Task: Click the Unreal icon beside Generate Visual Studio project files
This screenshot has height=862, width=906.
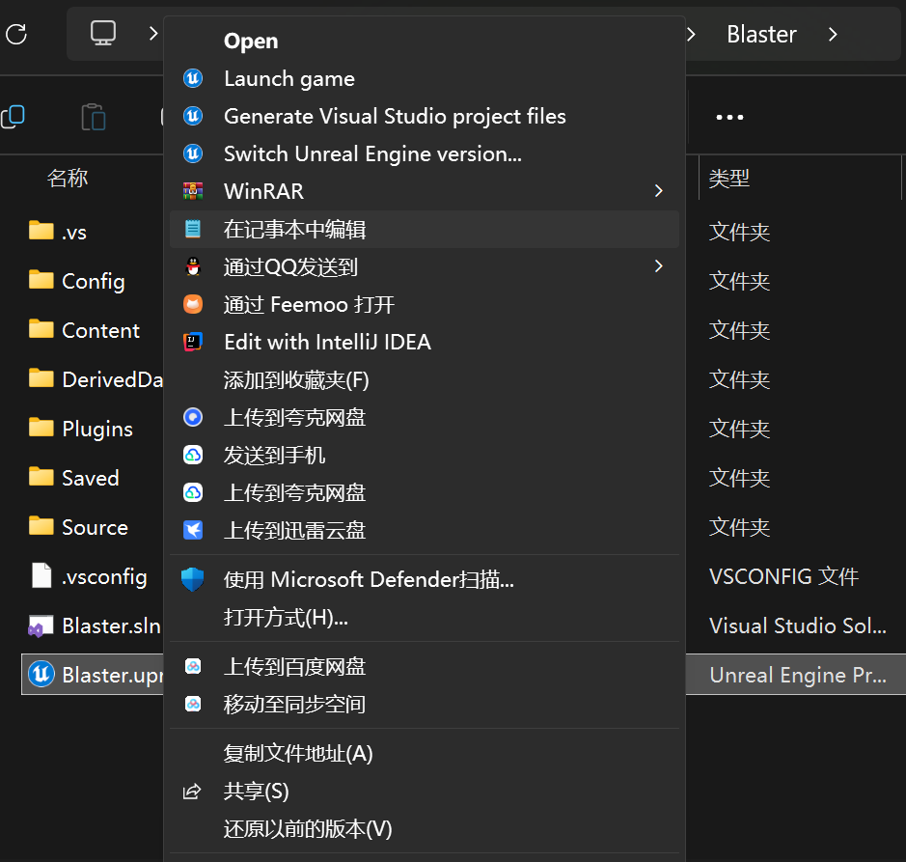Action: point(193,116)
